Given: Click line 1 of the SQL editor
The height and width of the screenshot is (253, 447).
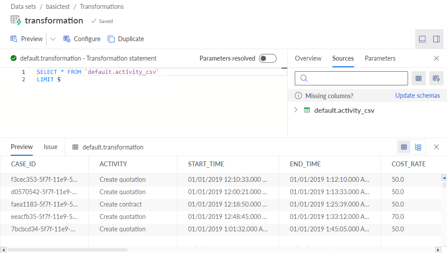Looking at the screenshot, I should click(97, 72).
